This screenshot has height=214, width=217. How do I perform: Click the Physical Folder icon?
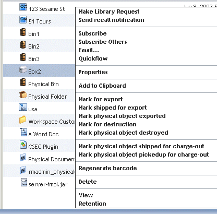click(23, 95)
